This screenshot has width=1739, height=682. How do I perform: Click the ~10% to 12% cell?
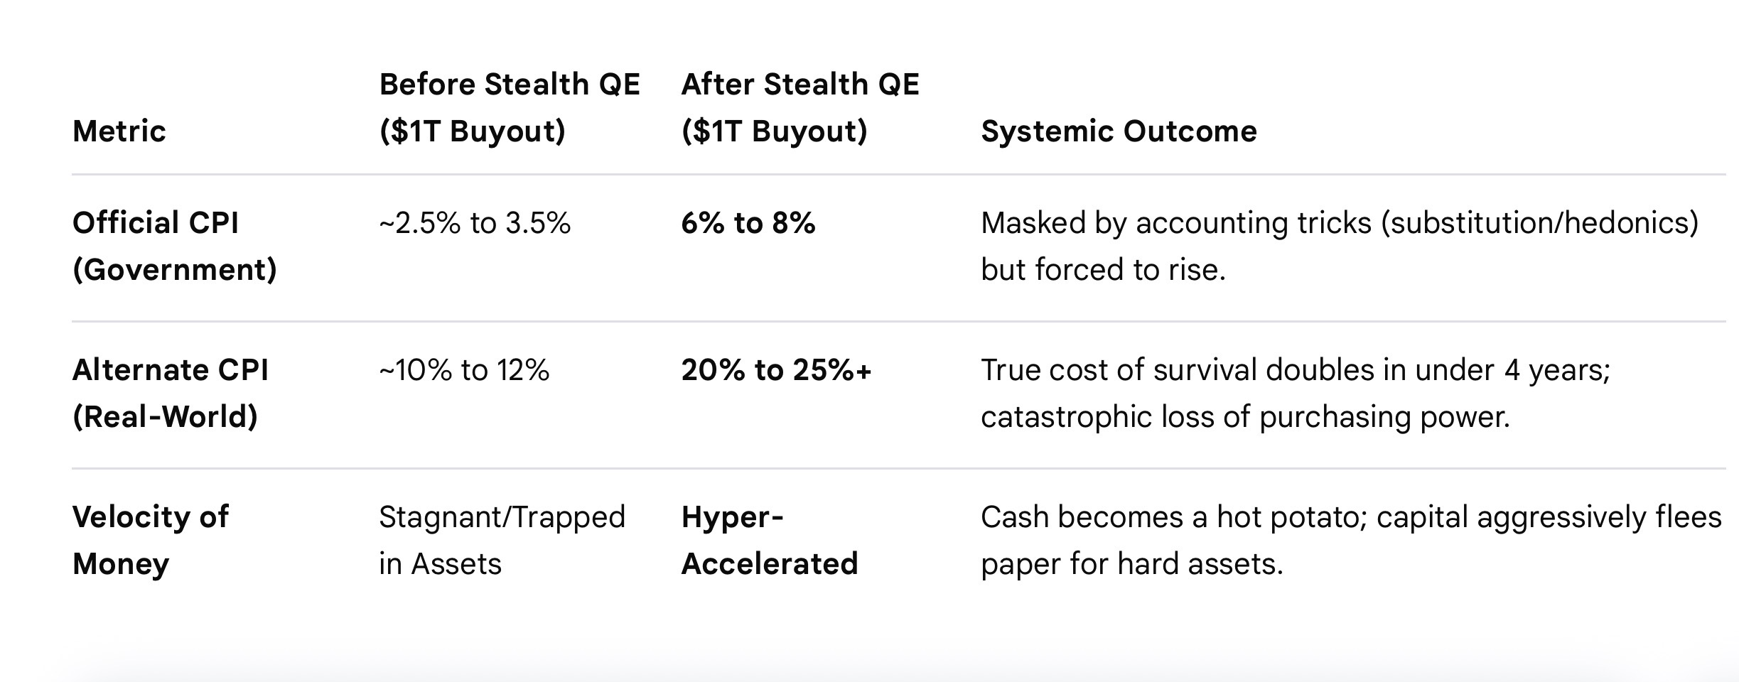pos(464,370)
